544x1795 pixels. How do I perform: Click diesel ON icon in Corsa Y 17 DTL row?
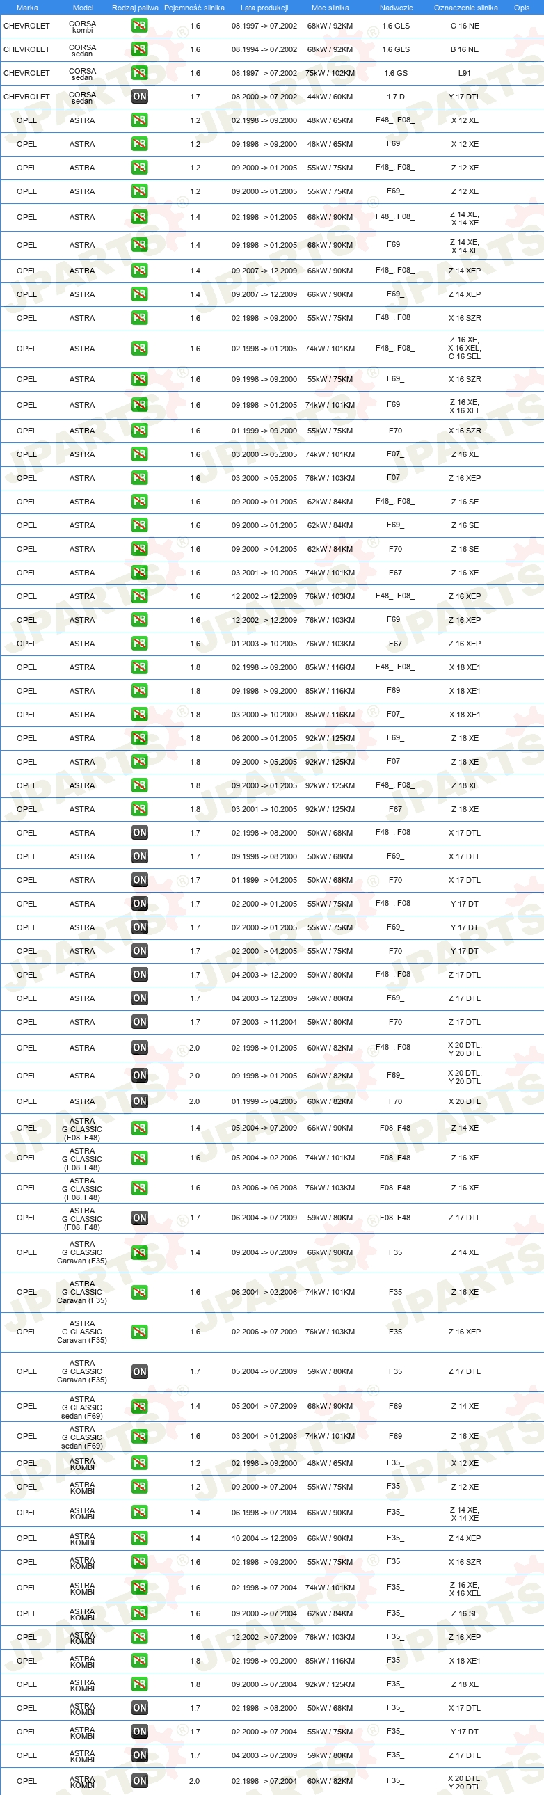139,97
